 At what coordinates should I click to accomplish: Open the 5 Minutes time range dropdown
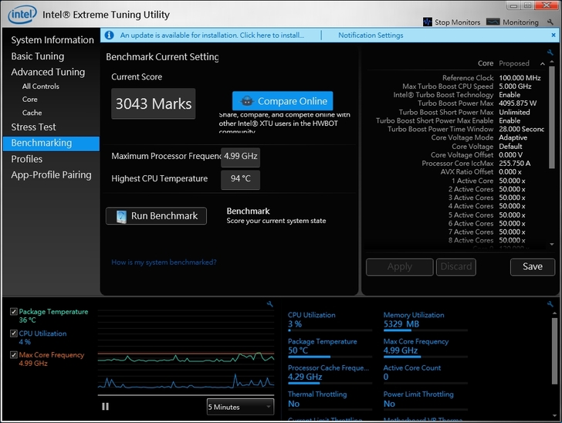tap(240, 407)
